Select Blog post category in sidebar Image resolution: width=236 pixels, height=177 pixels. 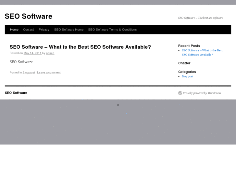pyautogui.click(x=187, y=76)
